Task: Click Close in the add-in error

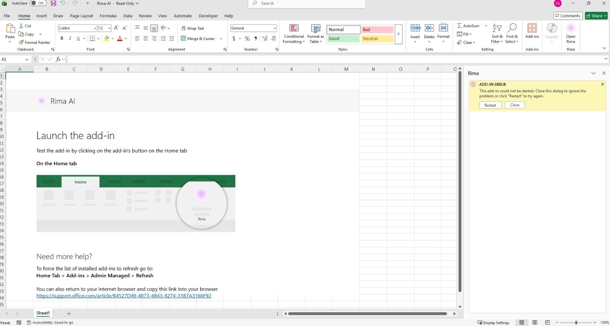Action: 515,105
